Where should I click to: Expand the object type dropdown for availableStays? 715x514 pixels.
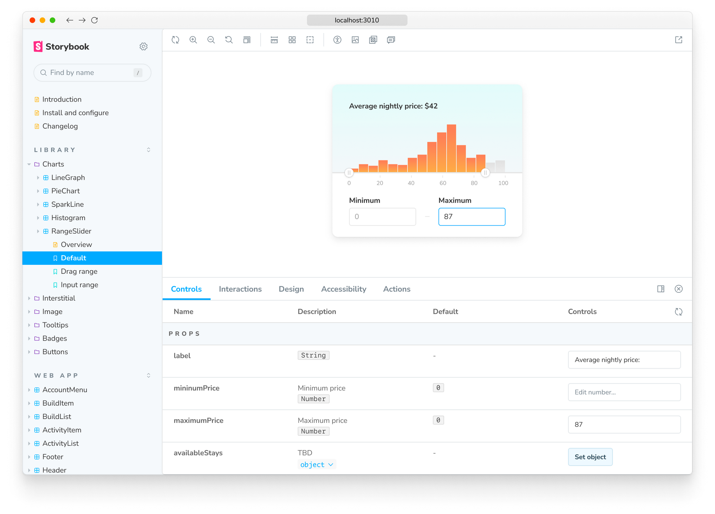(x=317, y=464)
